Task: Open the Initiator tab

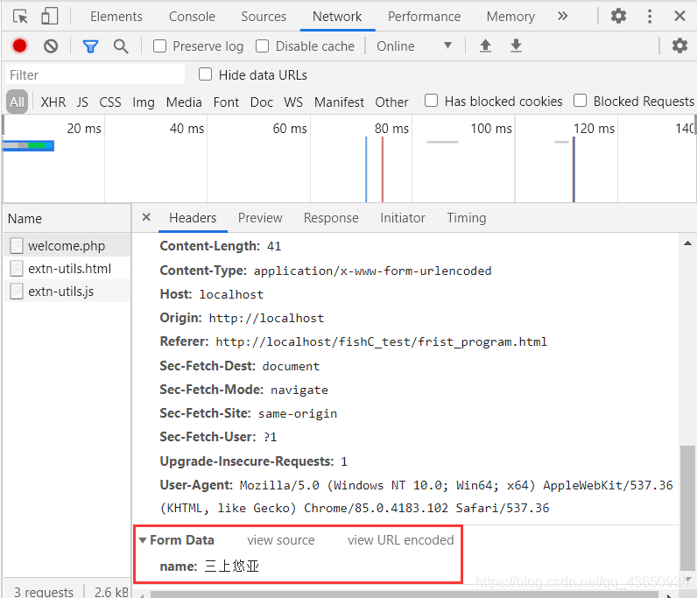Action: [402, 218]
